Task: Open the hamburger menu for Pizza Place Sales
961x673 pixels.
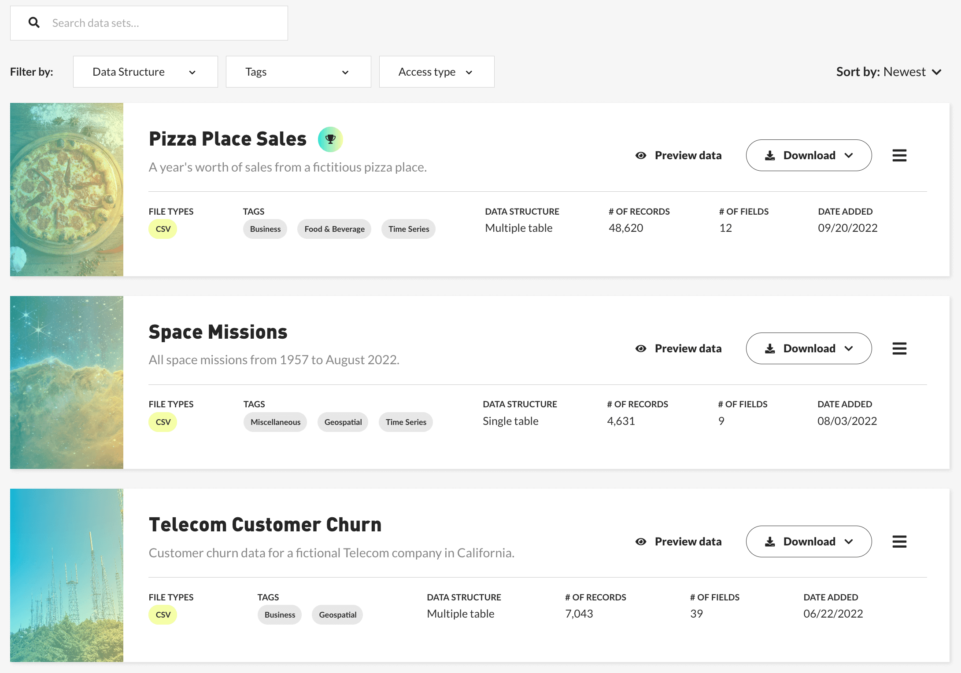Action: (x=899, y=155)
